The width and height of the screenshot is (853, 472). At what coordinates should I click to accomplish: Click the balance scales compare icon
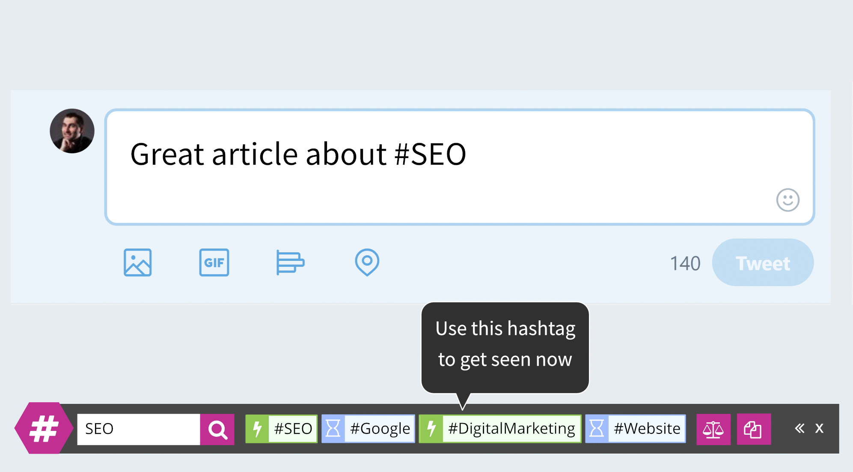pos(713,429)
